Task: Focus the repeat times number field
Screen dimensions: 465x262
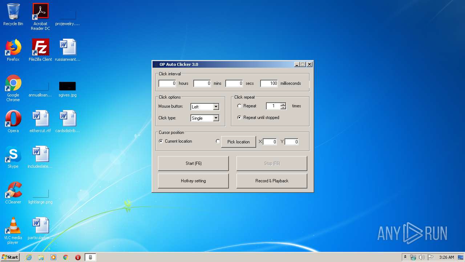Action: point(273,106)
